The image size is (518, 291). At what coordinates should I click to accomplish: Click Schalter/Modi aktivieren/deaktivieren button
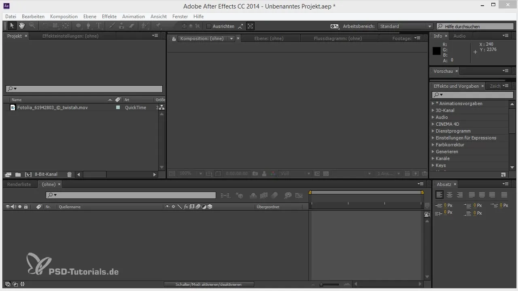[x=209, y=285]
